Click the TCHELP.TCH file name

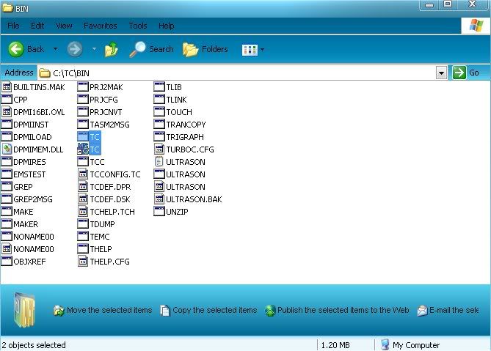tap(112, 212)
